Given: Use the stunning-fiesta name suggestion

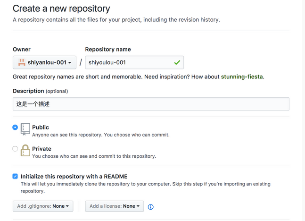Looking at the screenshot, I should 242,76.
